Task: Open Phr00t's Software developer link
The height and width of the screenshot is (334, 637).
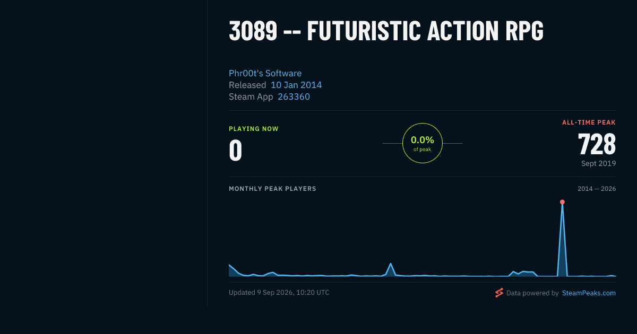Action: 265,73
